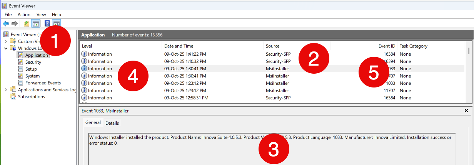Image resolution: width=474 pixels, height=165 pixels.
Task: Toggle Show/Hide Console Tree toolbar button
Action: [x=35, y=24]
